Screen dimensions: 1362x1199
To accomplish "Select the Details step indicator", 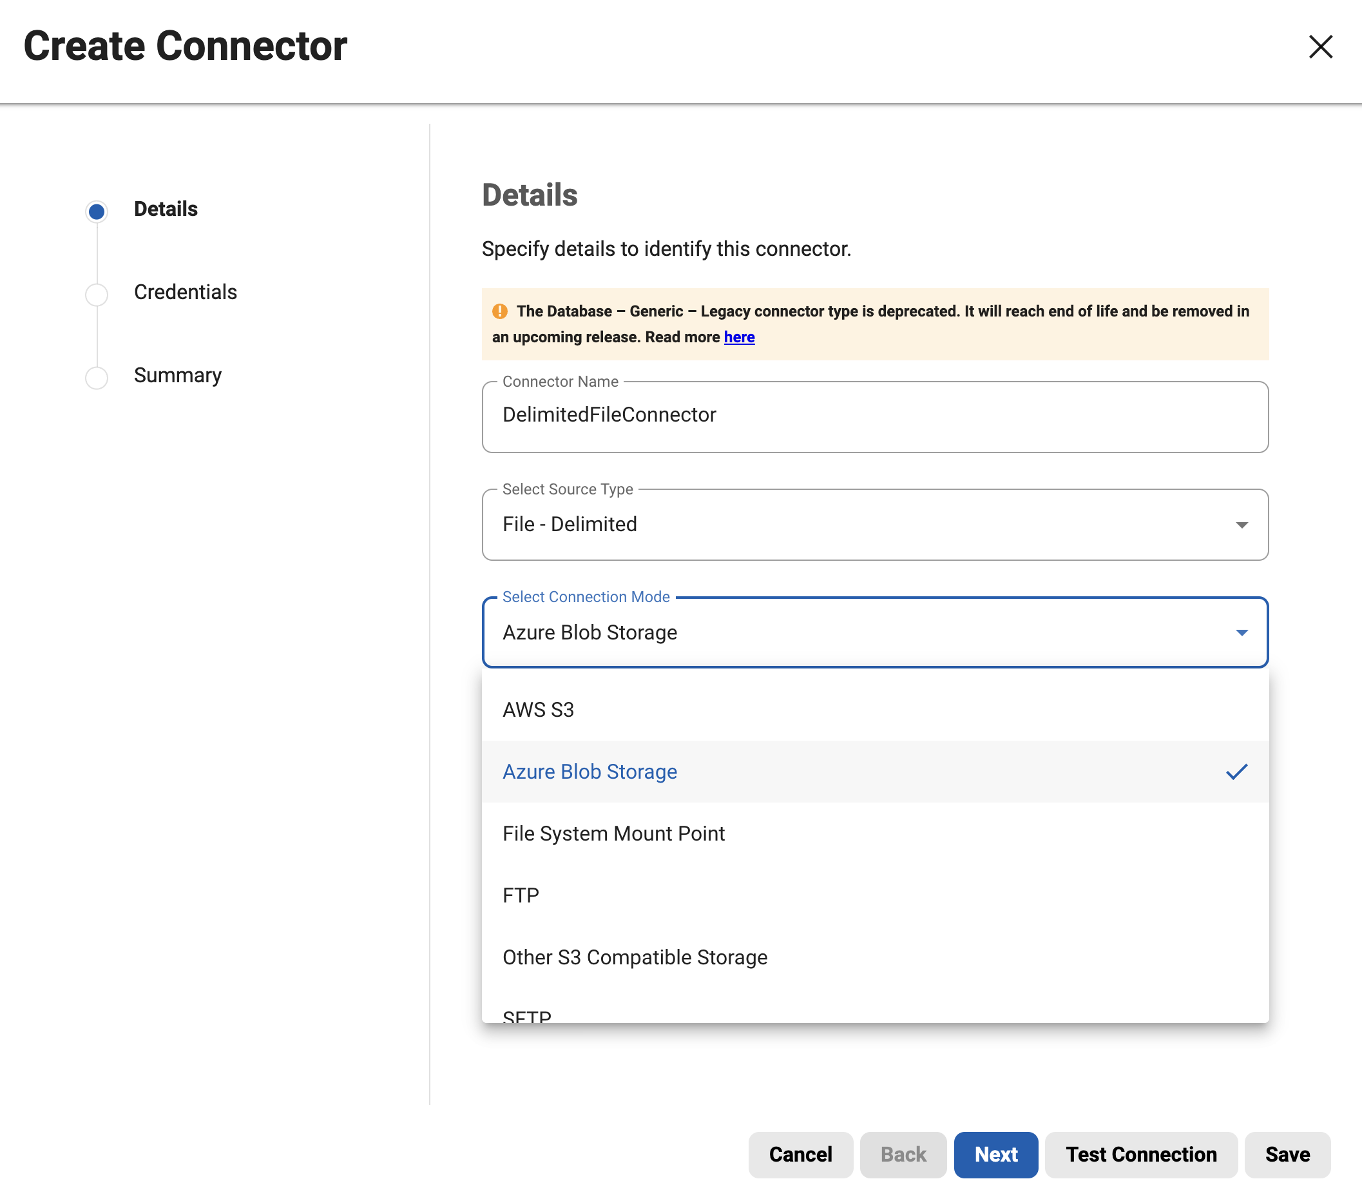I will tap(97, 210).
